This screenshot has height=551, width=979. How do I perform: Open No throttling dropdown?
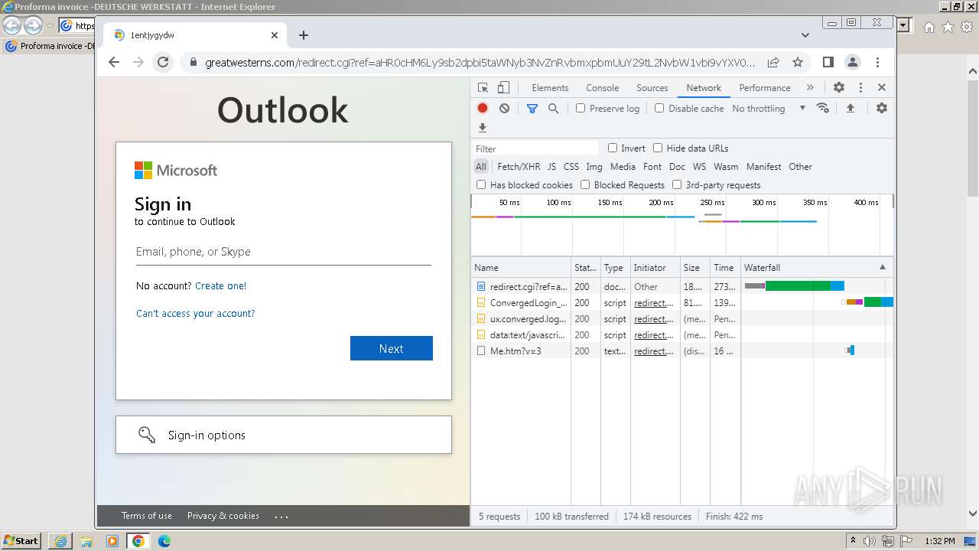point(769,108)
